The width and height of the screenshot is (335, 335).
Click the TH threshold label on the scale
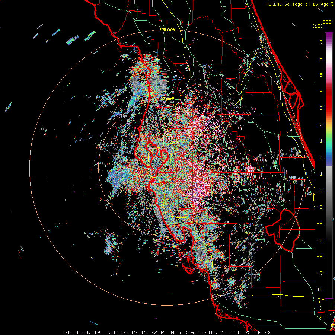pyautogui.click(x=320, y=290)
